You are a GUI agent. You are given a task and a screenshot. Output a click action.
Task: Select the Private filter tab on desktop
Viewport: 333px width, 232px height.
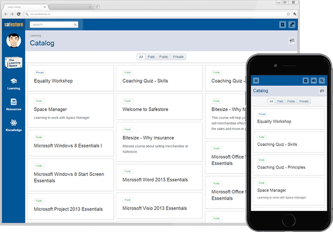pos(178,57)
